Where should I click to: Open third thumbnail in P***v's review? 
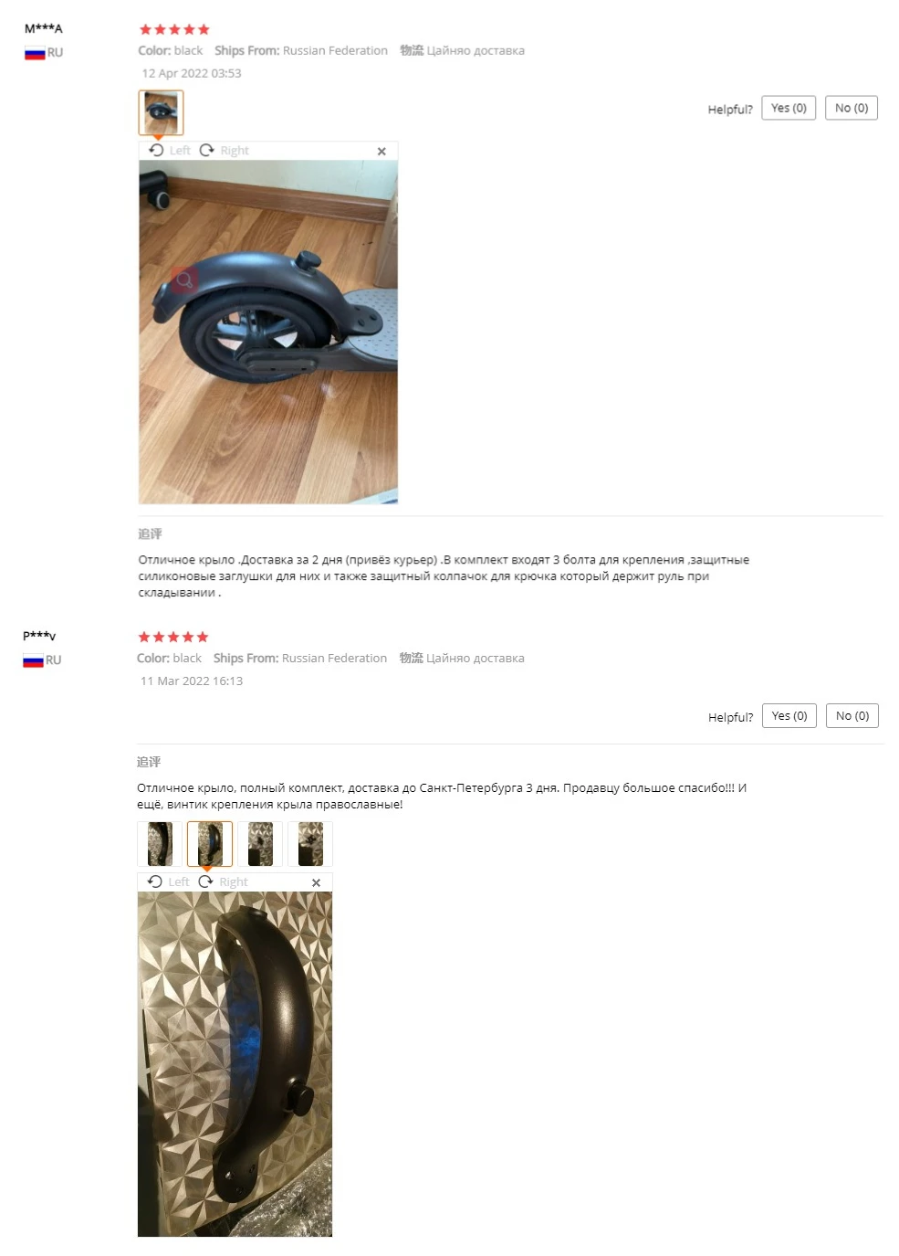tap(260, 844)
